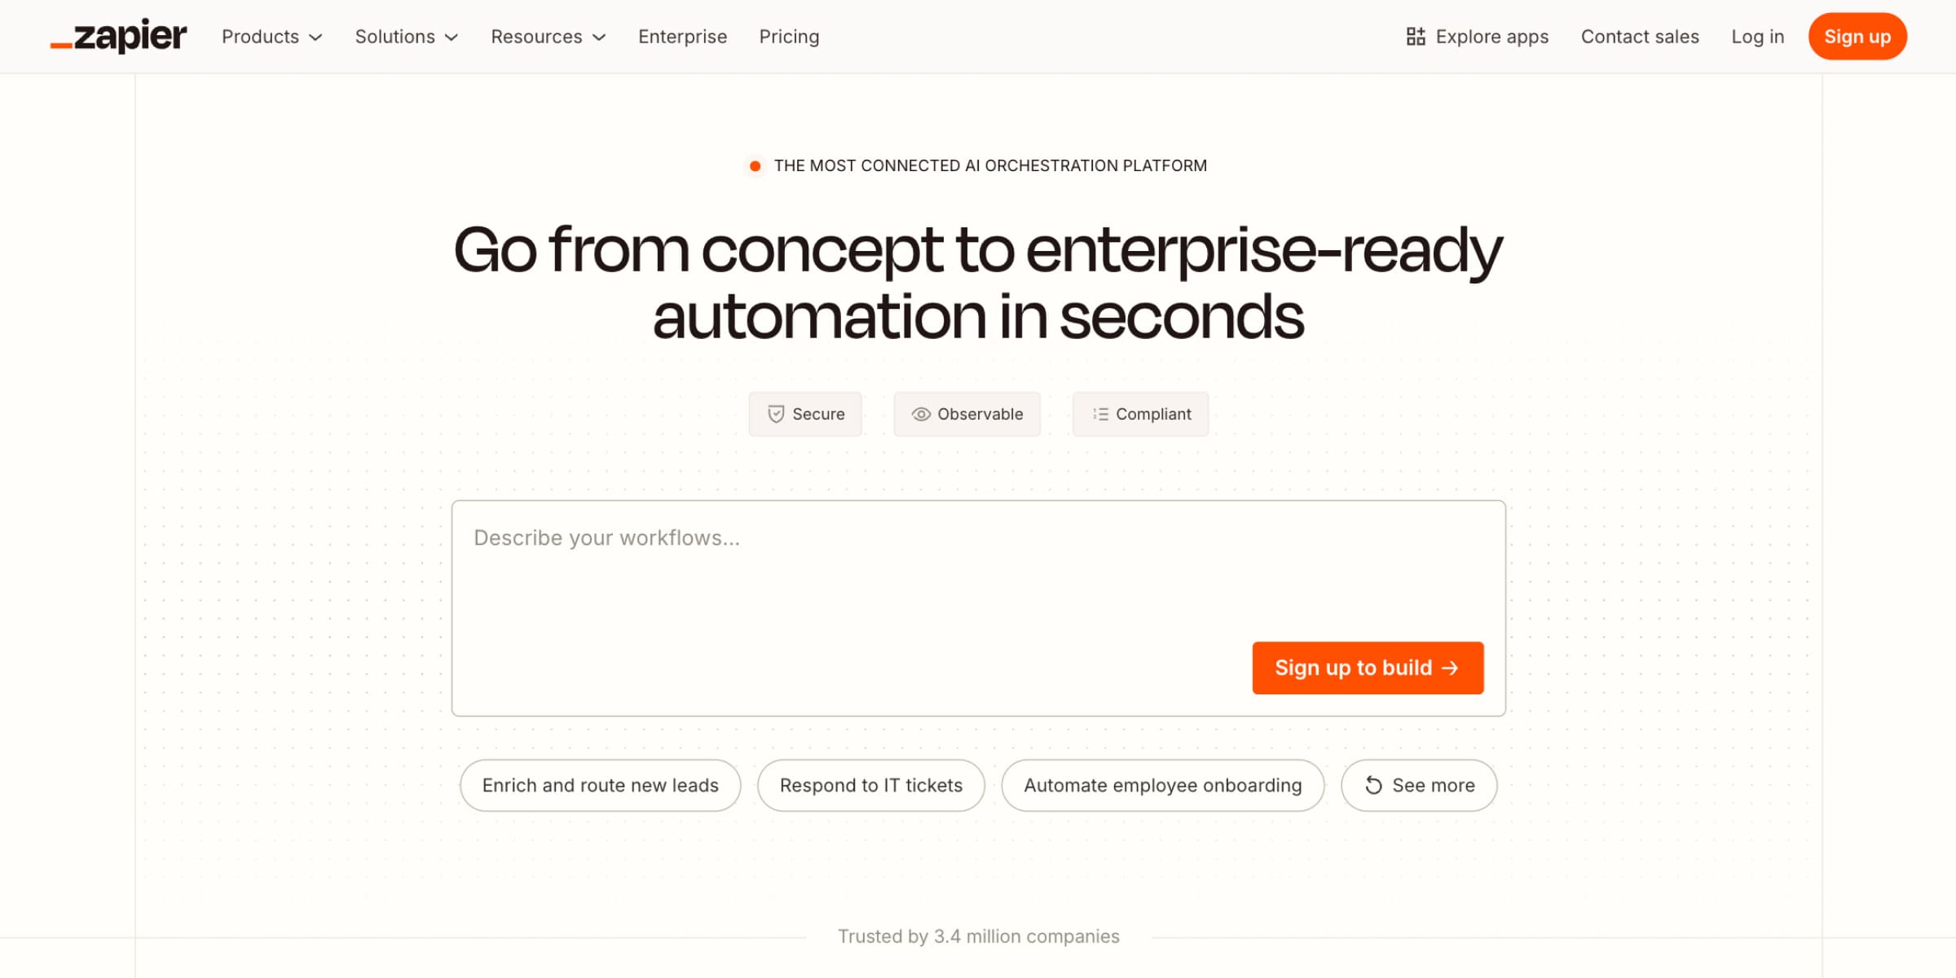Toggle the Compliant badge
Image resolution: width=1956 pixels, height=978 pixels.
(1140, 414)
